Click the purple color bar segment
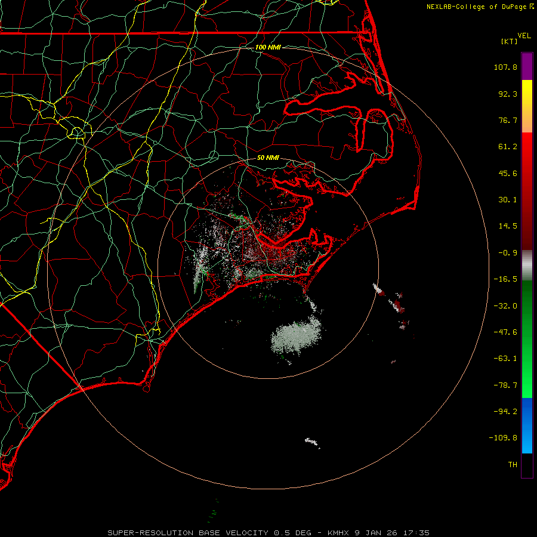Screen dimensions: 537x537 pyautogui.click(x=527, y=66)
